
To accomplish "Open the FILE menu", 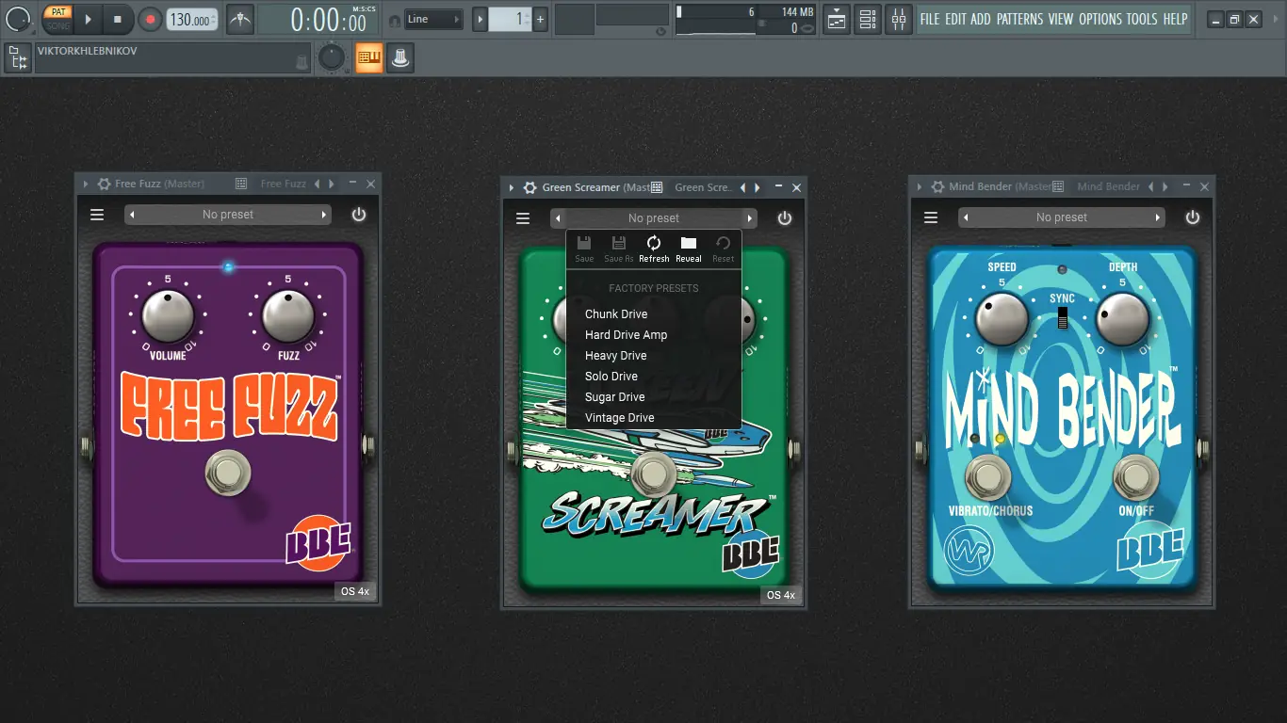I will coord(930,19).
